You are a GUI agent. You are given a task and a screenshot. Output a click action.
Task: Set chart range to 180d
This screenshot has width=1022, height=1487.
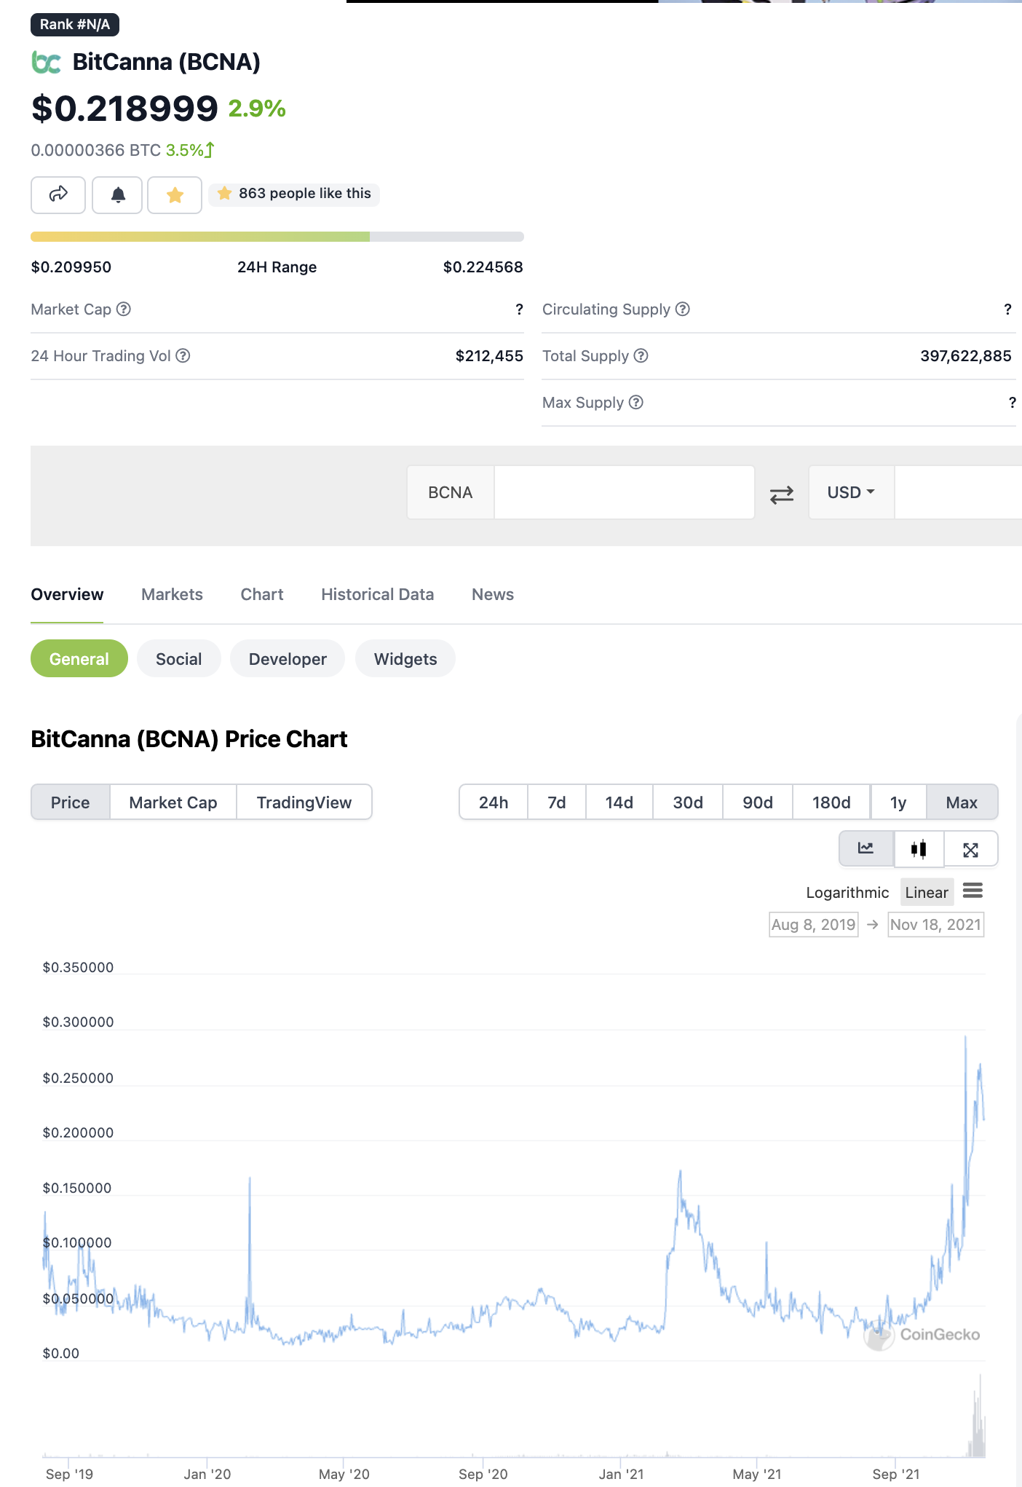[x=831, y=802]
